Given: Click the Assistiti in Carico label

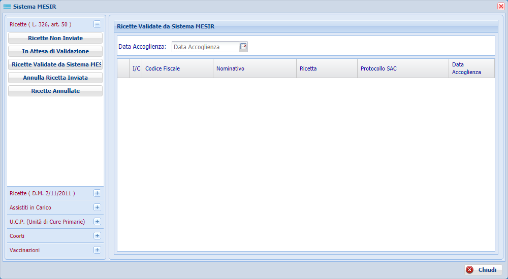Looking at the screenshot, I should pyautogui.click(x=30, y=207).
